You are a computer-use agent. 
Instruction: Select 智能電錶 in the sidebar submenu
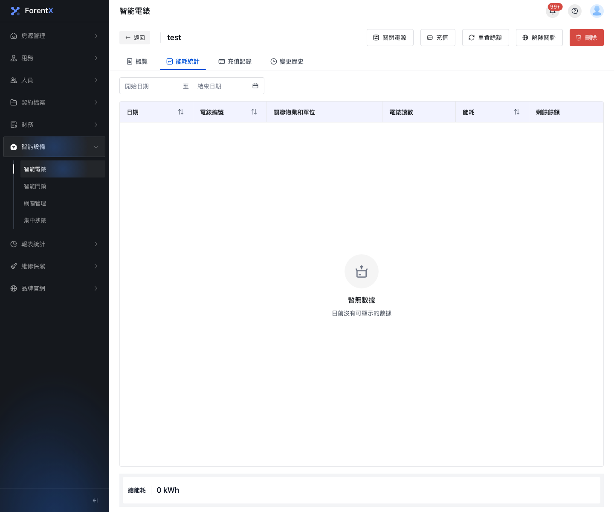click(63, 169)
